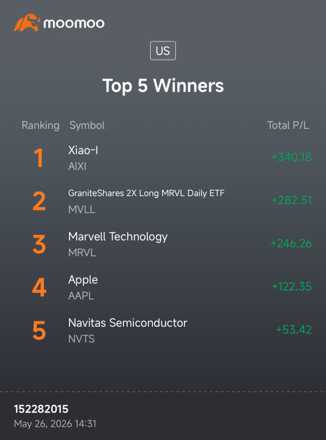
Task: Open GraniteShares 2X Long MRVL Daily ETF
Action: tap(147, 193)
